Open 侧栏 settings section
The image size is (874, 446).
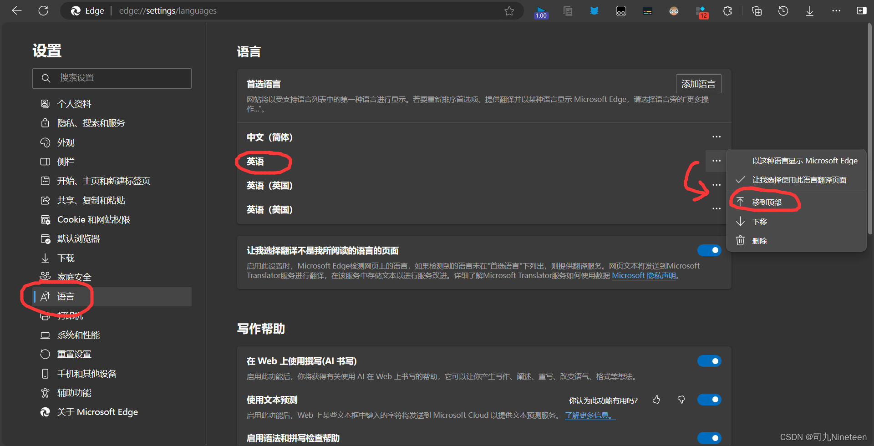point(112,162)
